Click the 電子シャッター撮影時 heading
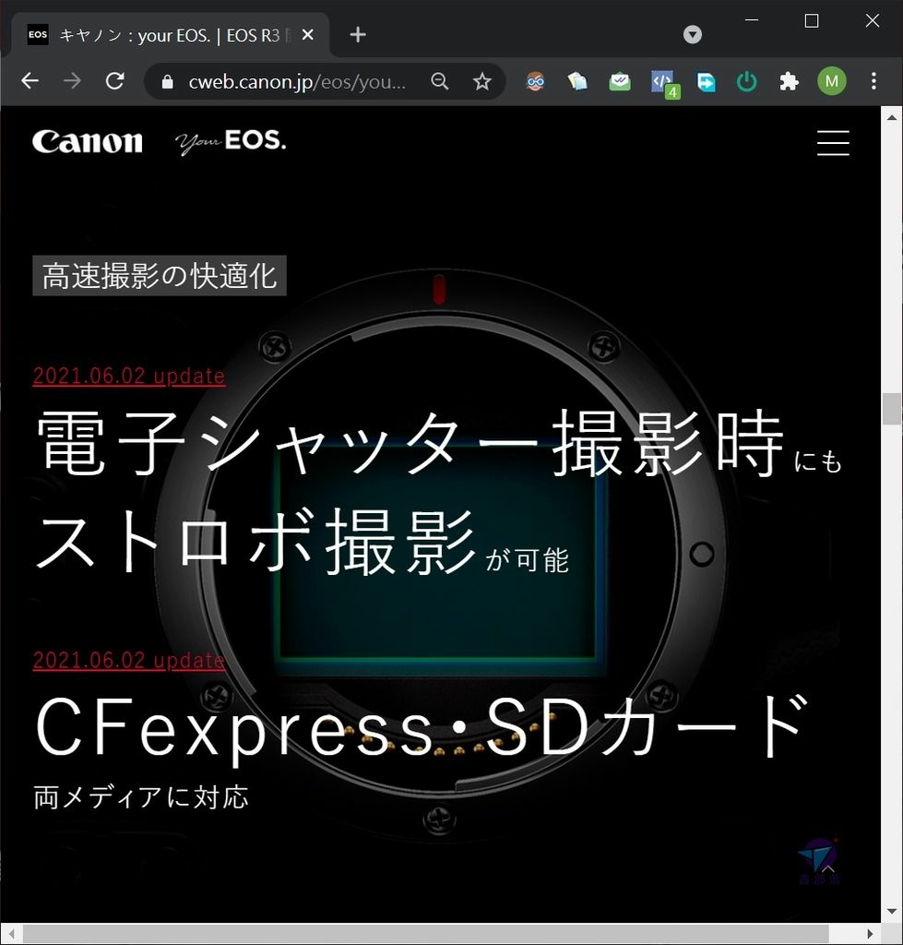903x945 pixels. coord(410,443)
